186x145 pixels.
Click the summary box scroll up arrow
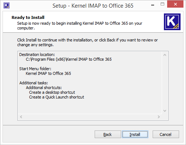[165, 55]
